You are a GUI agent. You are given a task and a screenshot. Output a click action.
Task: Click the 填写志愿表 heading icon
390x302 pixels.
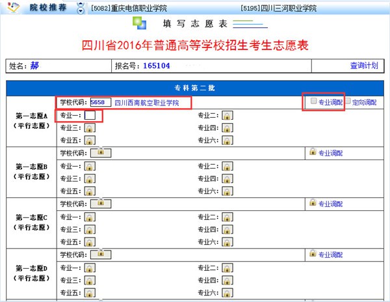(140, 23)
